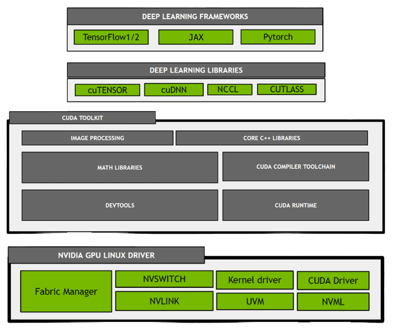Click the CUDA Driver box

tap(333, 280)
